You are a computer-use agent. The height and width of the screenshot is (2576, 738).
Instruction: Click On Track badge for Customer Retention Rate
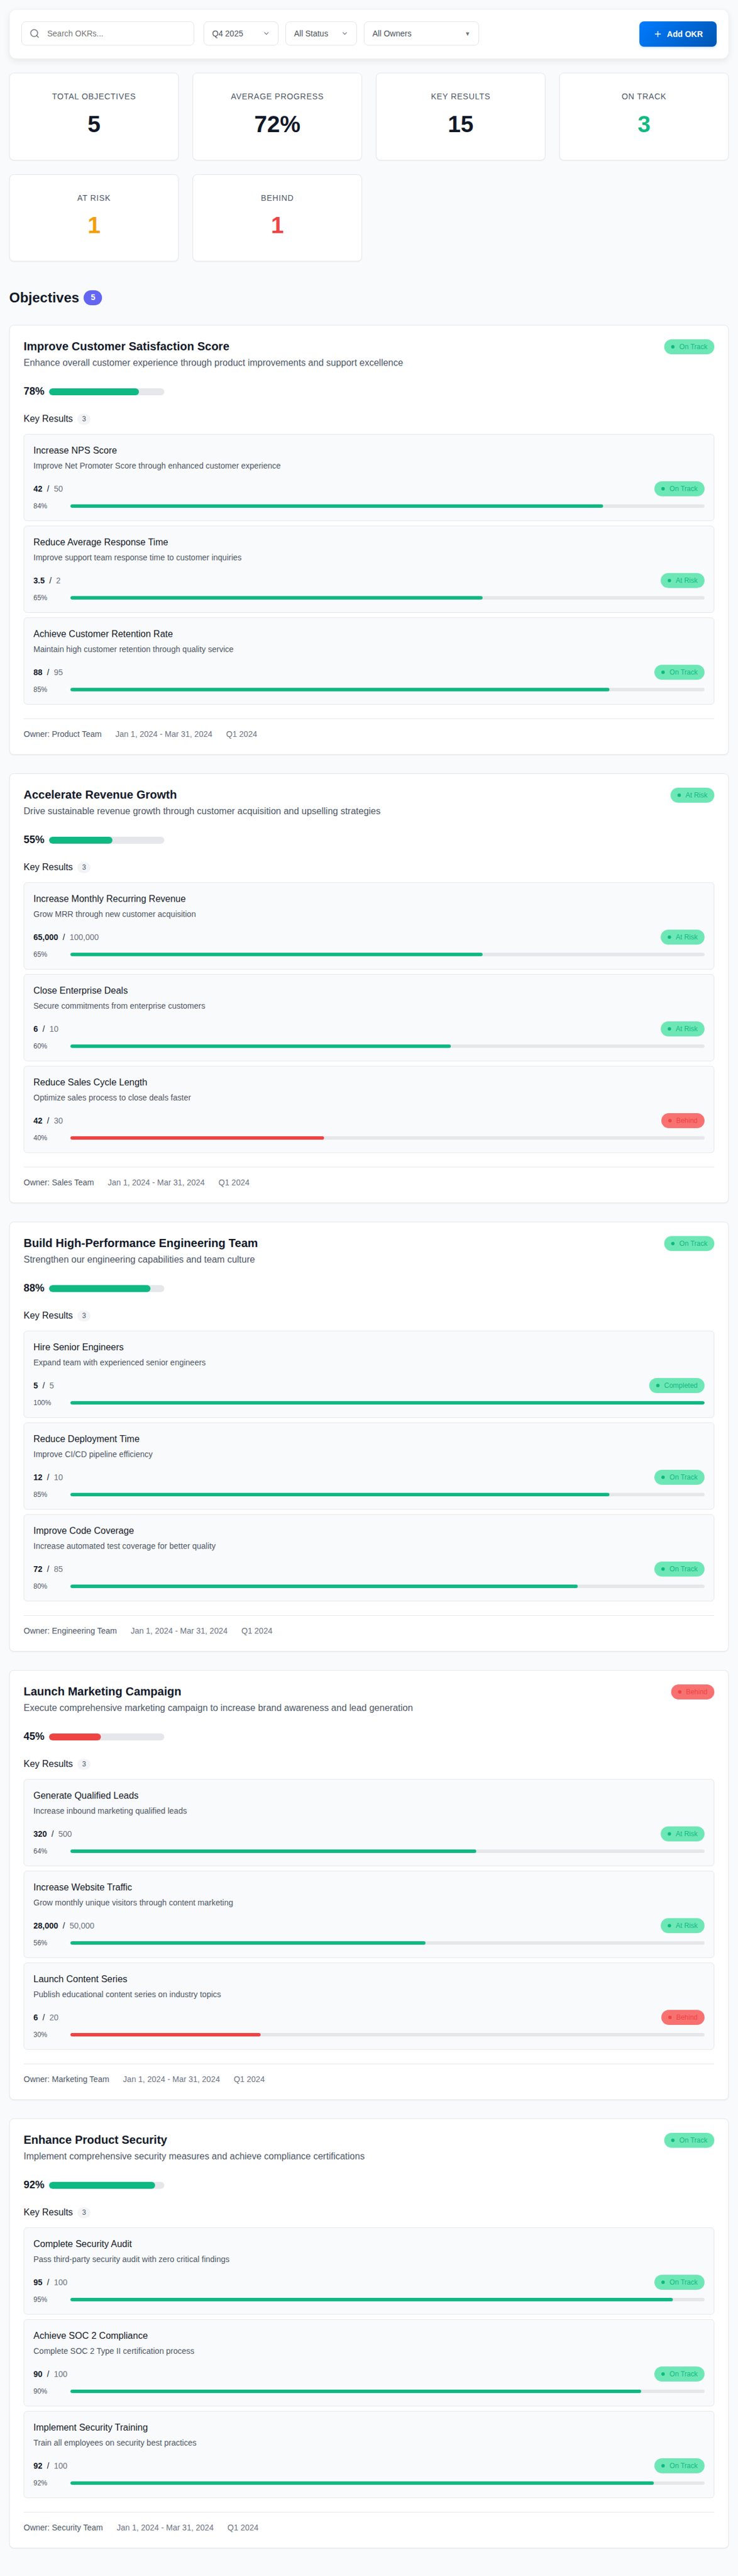[679, 673]
